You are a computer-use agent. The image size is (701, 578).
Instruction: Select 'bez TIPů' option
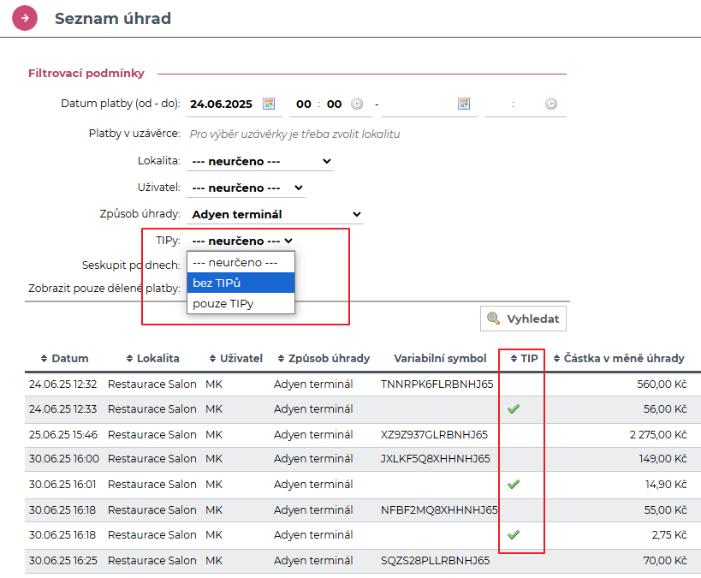(x=241, y=283)
